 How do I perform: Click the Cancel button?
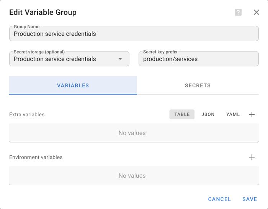pyautogui.click(x=219, y=199)
